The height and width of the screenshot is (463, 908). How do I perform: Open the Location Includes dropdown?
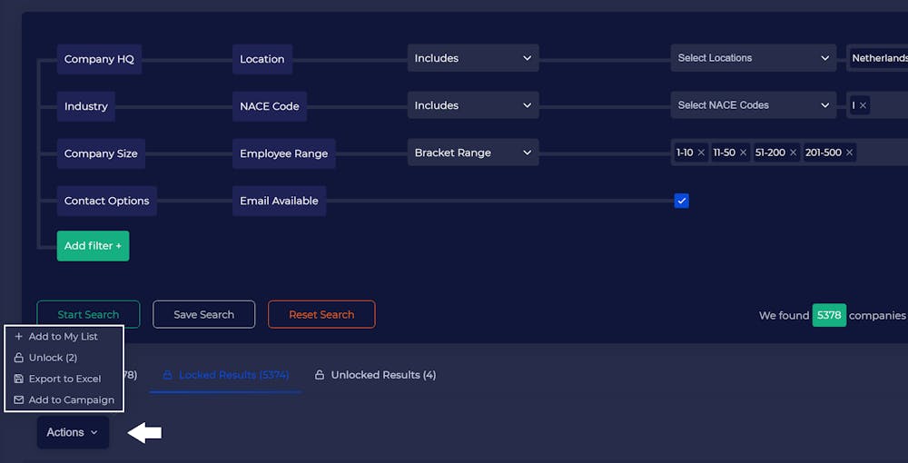tap(473, 58)
